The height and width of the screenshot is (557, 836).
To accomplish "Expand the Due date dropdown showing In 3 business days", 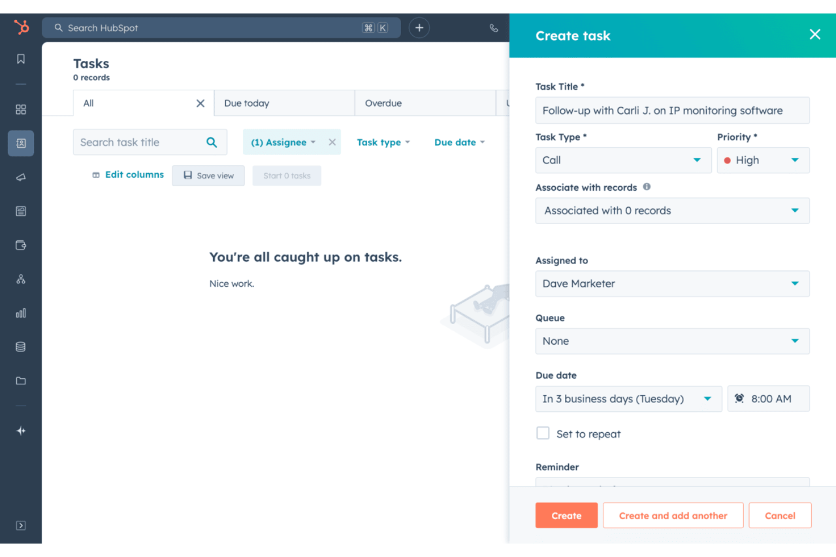I will (x=628, y=398).
